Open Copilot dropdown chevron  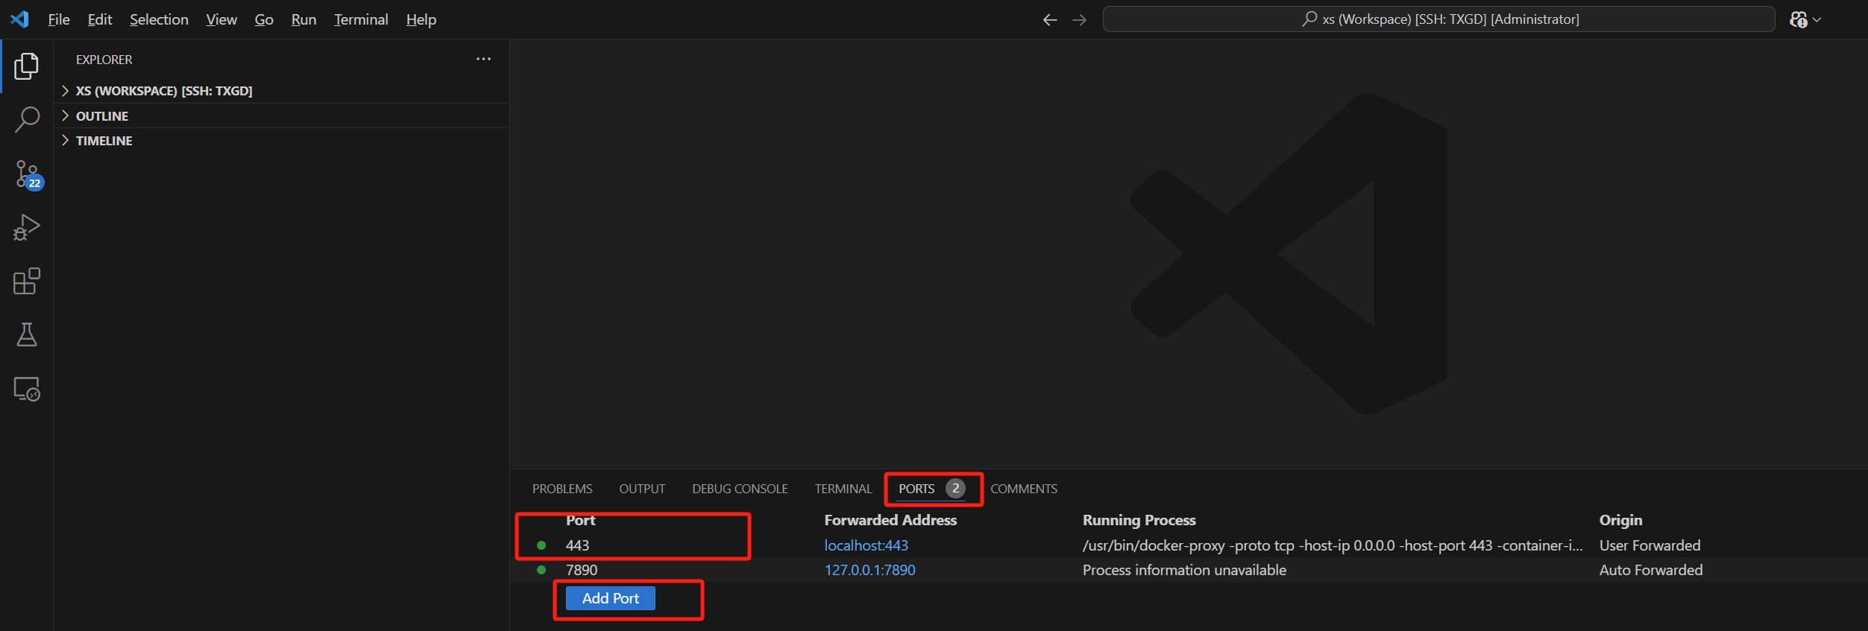(x=1817, y=20)
